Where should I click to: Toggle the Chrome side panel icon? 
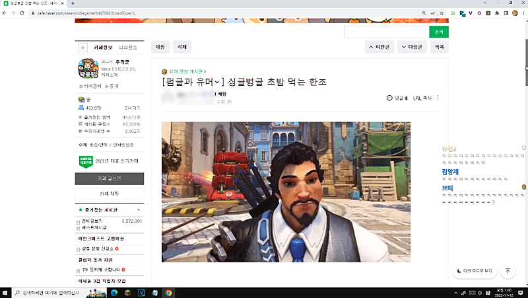pos(506,13)
